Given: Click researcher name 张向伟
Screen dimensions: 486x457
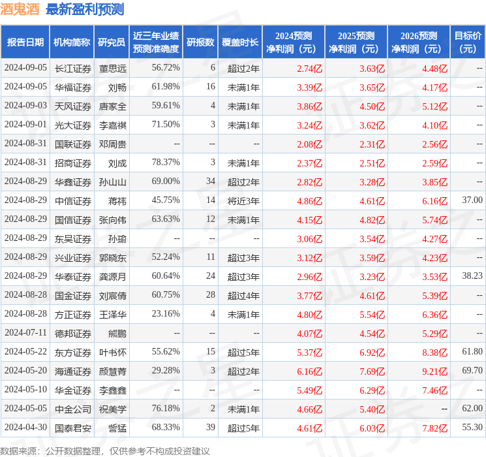Looking at the screenshot, I should click(113, 220).
